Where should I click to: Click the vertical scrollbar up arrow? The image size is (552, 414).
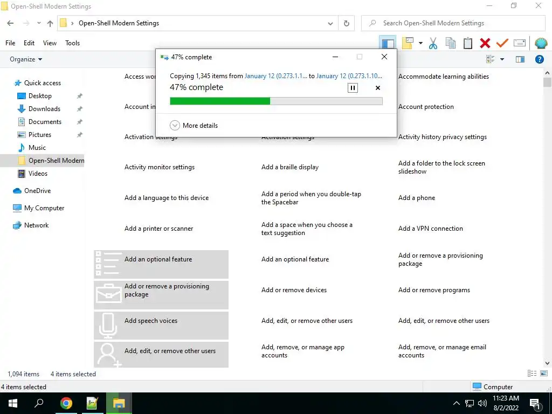pos(547,73)
